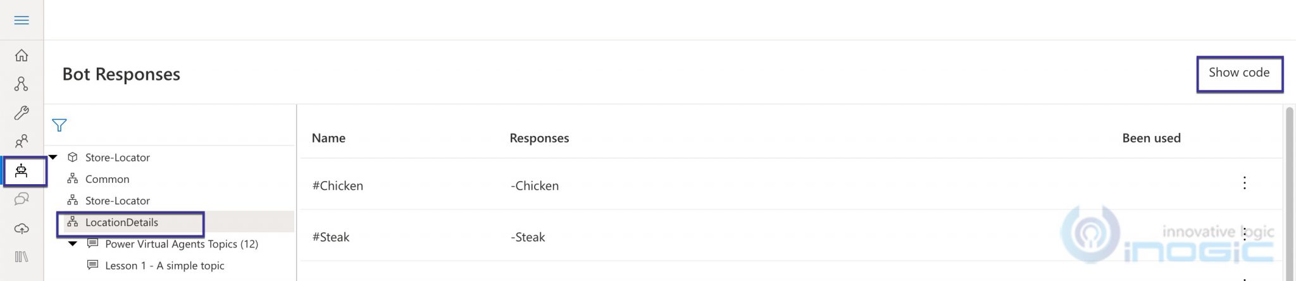The image size is (1296, 281).
Task: Click the -Chicken response cell
Action: tap(535, 186)
